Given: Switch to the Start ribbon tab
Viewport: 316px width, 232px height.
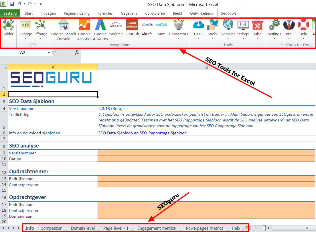Looking at the screenshot, I should click(29, 13).
